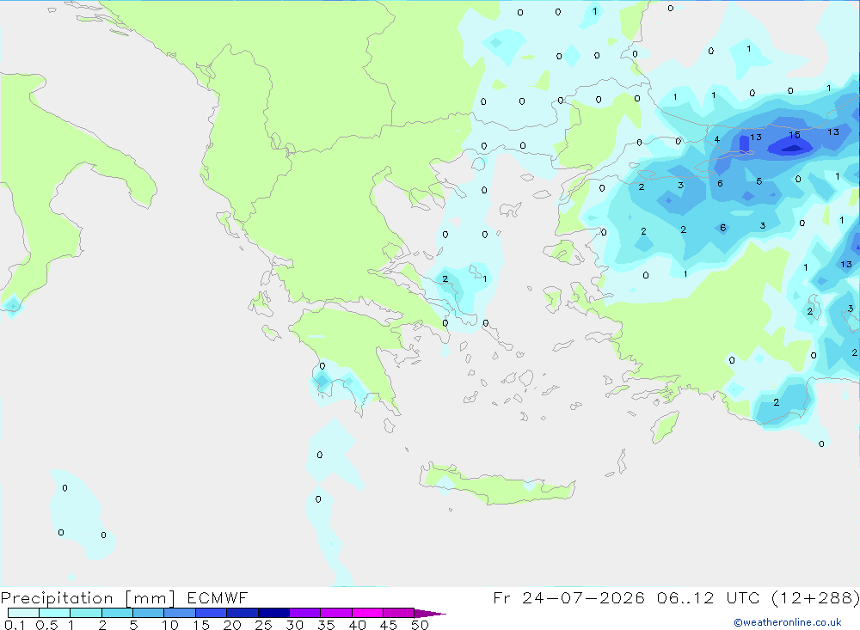Click the 0.1–0.5 mm legend color swatch

[23, 613]
